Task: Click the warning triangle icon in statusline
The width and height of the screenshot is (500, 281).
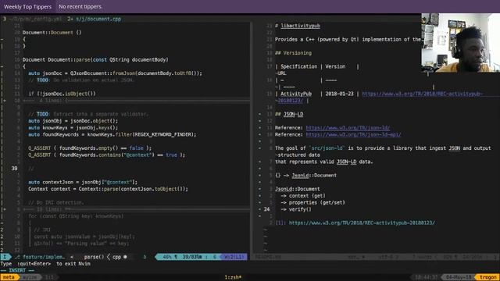Action: (x=145, y=257)
